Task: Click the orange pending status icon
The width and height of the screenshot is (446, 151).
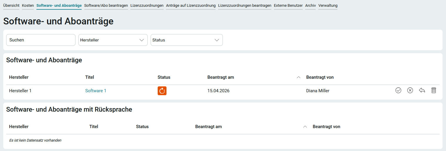Action: (x=162, y=91)
